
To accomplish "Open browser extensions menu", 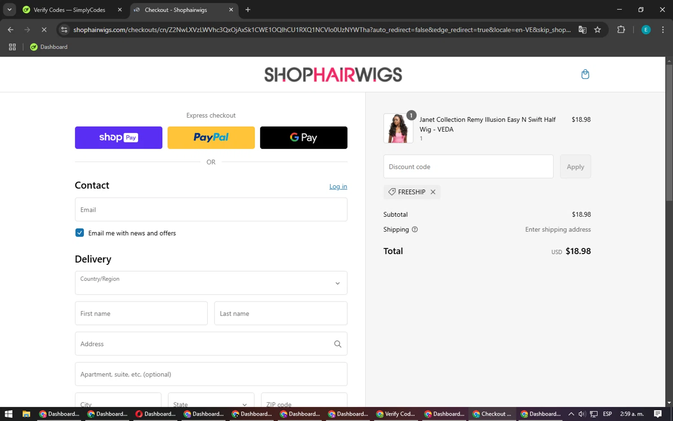I will [x=621, y=30].
